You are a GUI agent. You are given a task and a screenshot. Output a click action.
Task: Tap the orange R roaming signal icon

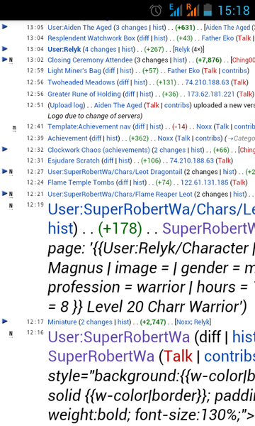tap(193, 10)
